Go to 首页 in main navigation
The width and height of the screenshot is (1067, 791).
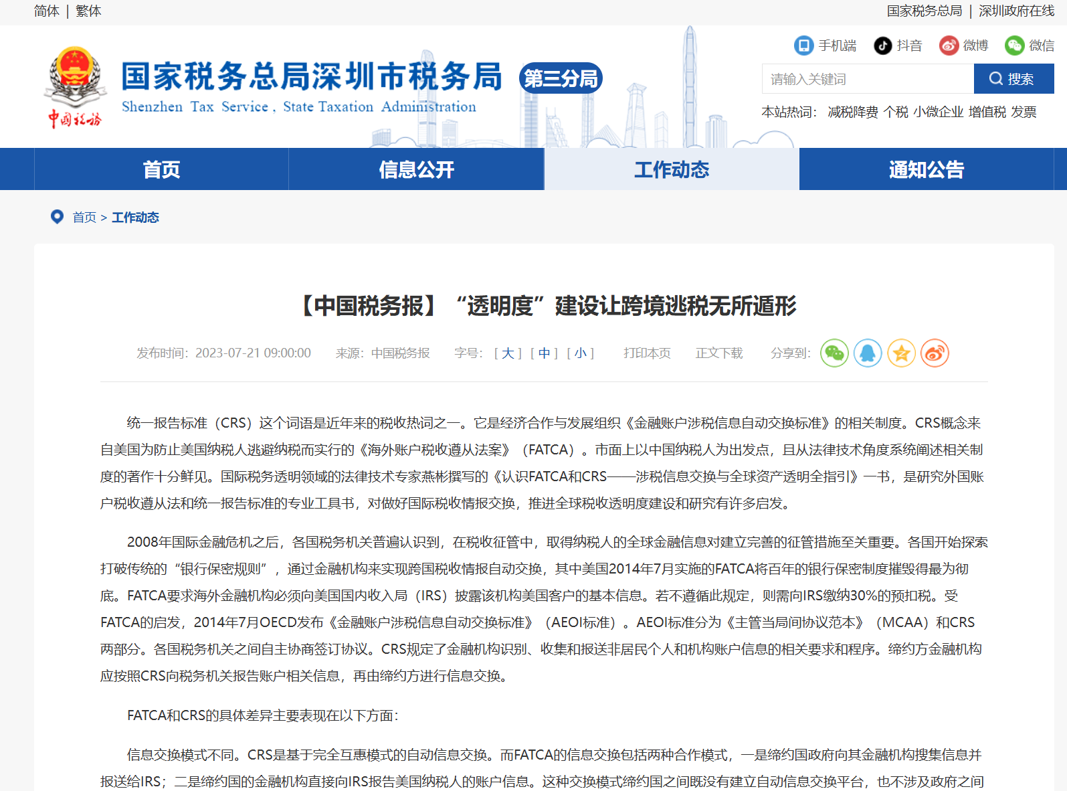point(161,169)
